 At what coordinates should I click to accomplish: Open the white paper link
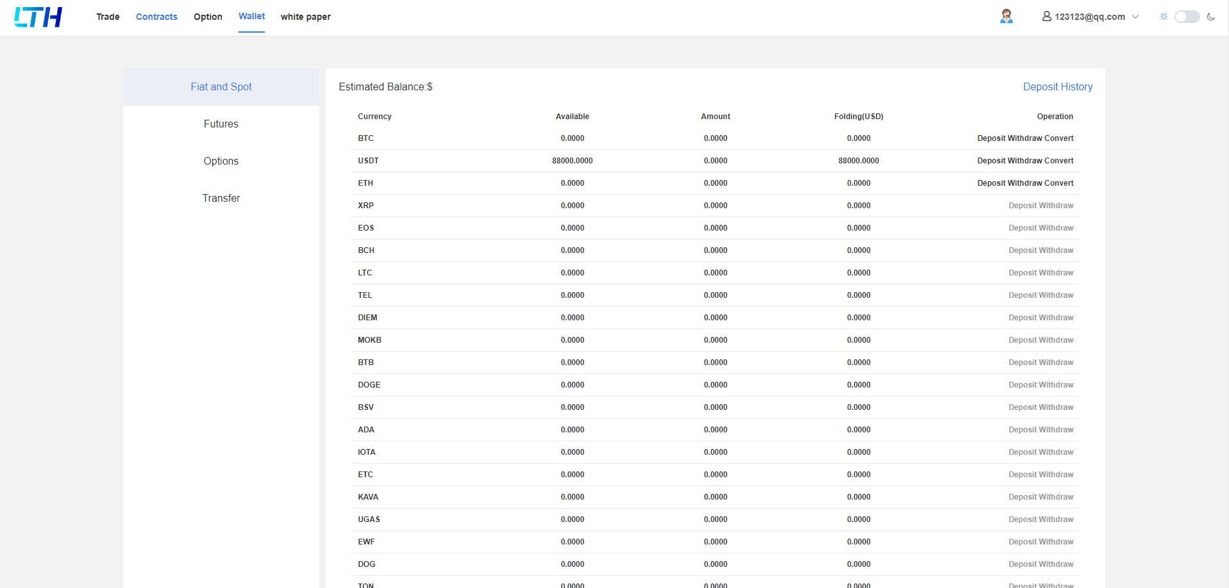(305, 17)
